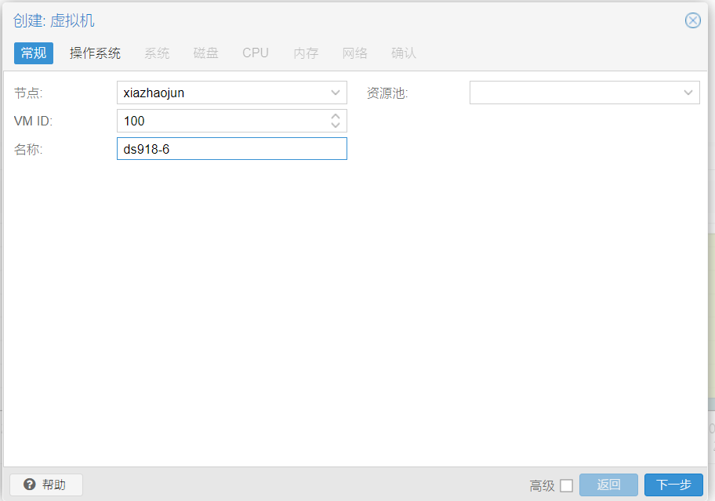
Task: Close the 创建: 虚拟机 dialog
Action: tap(692, 20)
